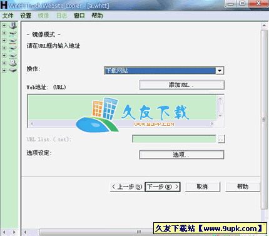Viewport: 269px width, 236px height.
Task: Open the 帮助 menu in menu bar
Action: coord(97,16)
